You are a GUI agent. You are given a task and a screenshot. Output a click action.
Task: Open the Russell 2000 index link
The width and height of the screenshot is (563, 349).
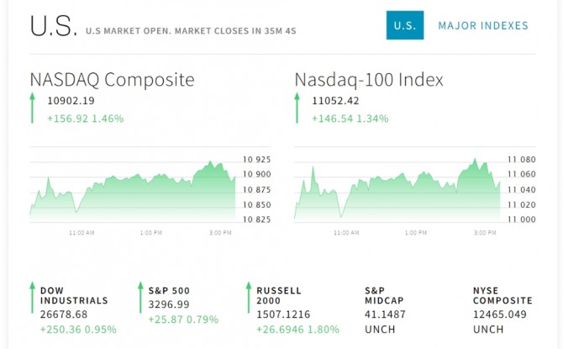[279, 295]
